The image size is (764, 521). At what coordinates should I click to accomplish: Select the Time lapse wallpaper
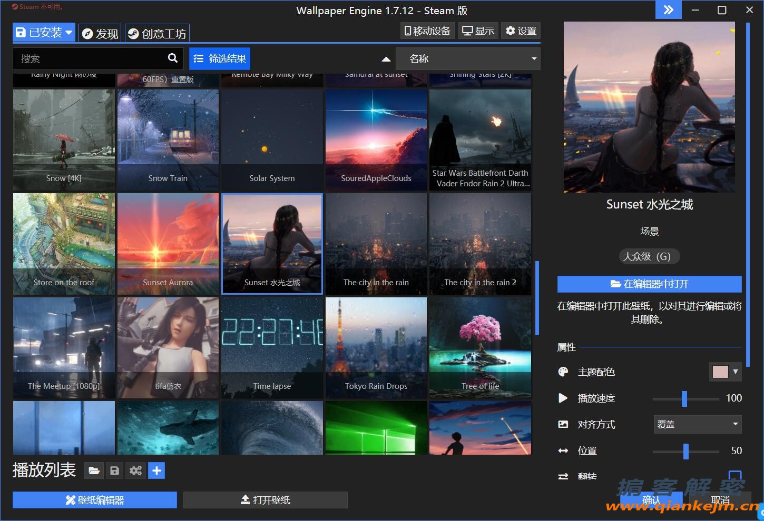(272, 348)
